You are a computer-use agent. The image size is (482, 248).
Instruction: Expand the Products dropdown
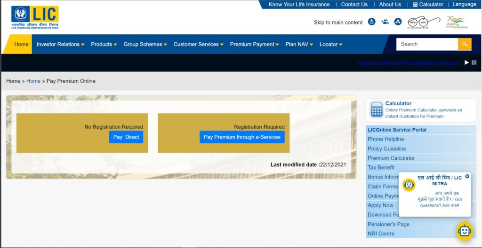coord(104,44)
